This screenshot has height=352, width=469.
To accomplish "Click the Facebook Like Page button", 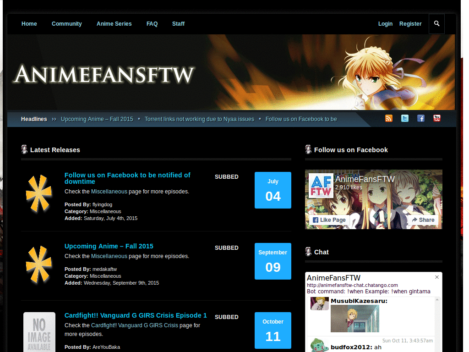I will [x=329, y=220].
